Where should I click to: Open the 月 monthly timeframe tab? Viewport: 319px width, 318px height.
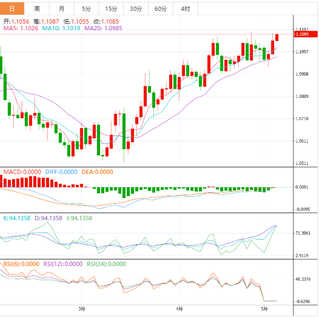point(62,9)
